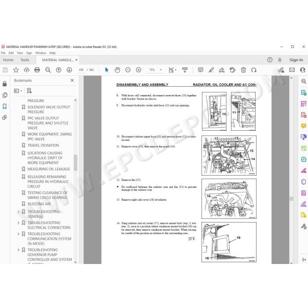
Task: Delete selected item trash icon
Action: click(243, 70)
